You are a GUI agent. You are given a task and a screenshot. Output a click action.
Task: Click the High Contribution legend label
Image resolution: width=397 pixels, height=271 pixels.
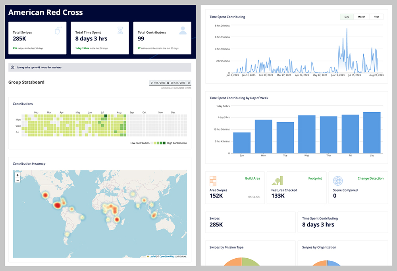click(x=177, y=143)
